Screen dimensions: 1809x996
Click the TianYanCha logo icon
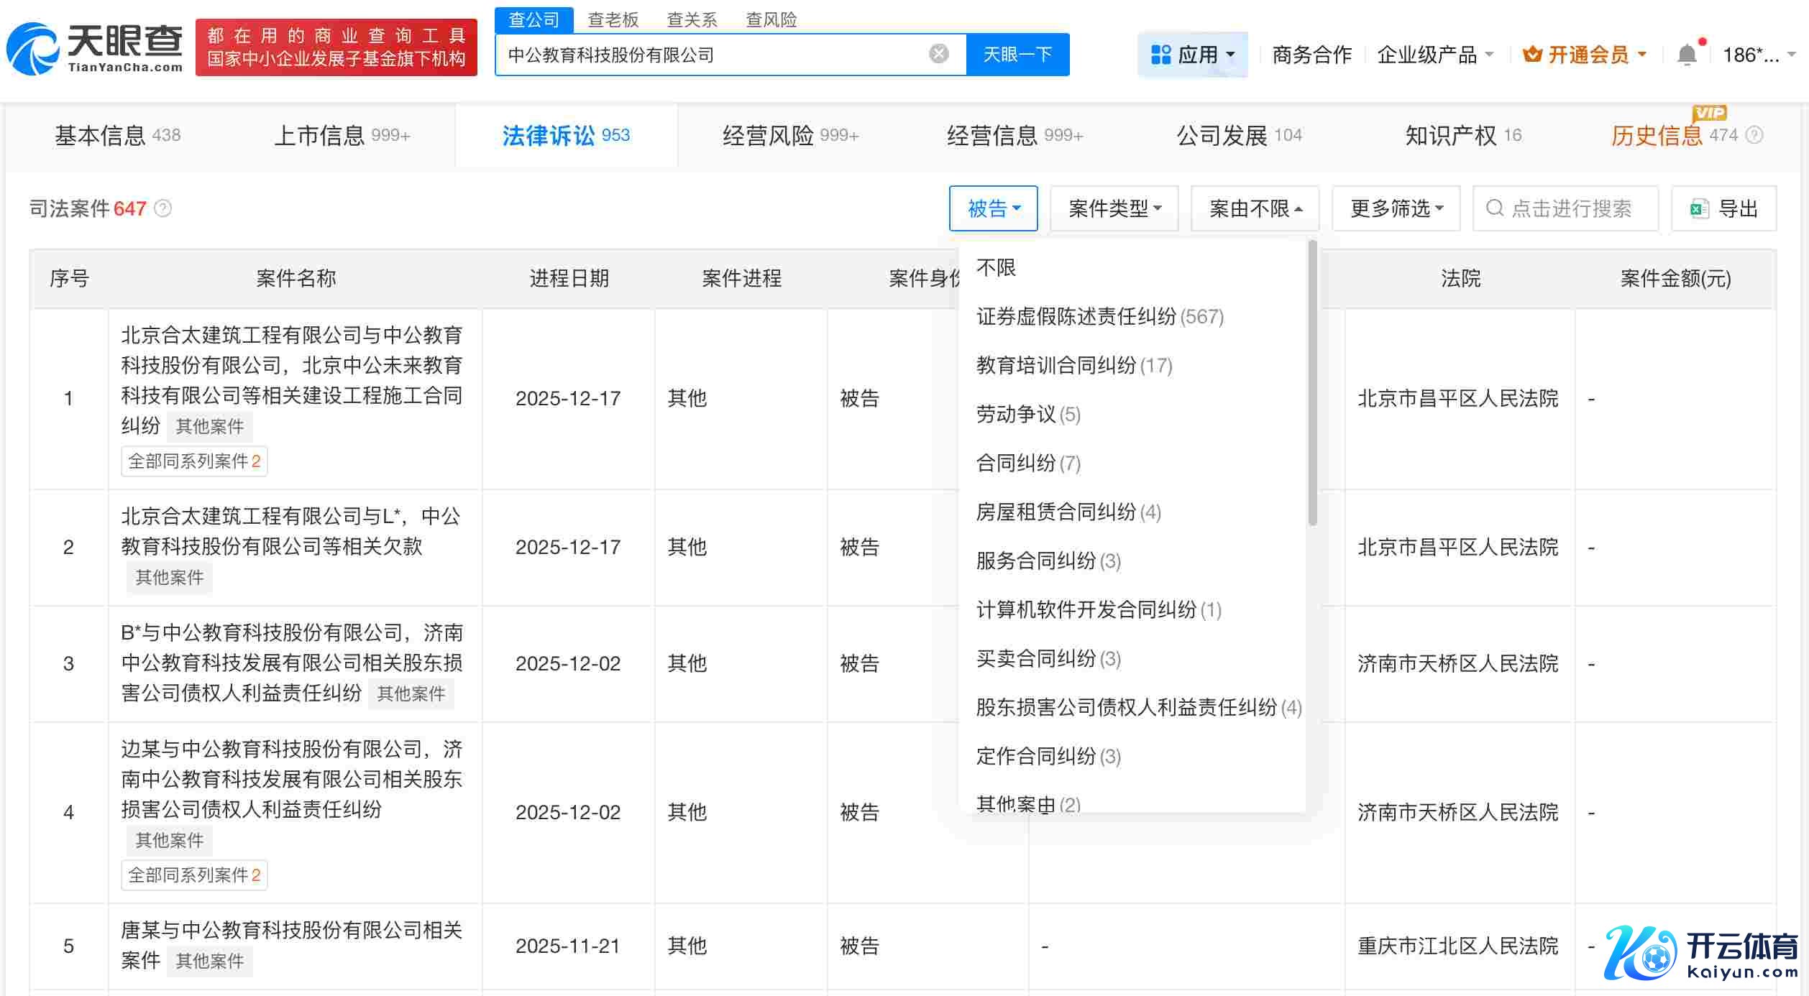tap(32, 49)
